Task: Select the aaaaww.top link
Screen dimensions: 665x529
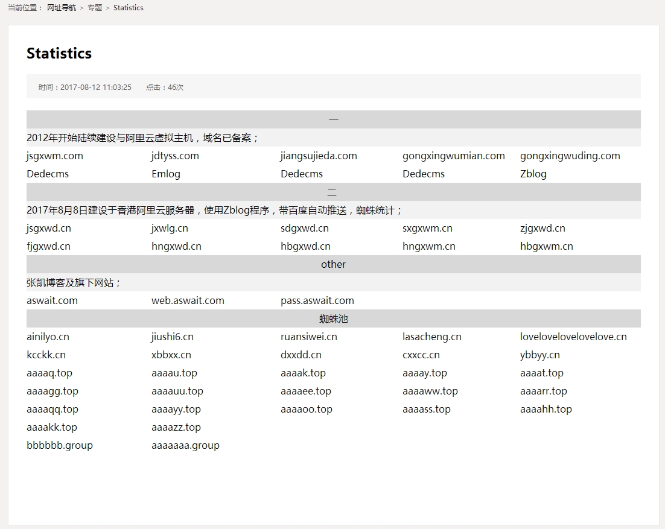Action: point(430,391)
